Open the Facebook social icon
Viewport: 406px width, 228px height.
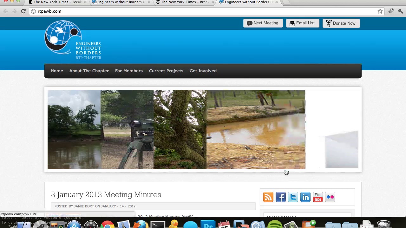[x=281, y=197]
